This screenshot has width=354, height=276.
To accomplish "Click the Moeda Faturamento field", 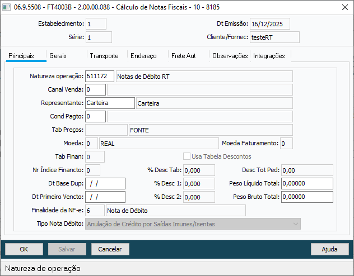I will pos(286,144).
